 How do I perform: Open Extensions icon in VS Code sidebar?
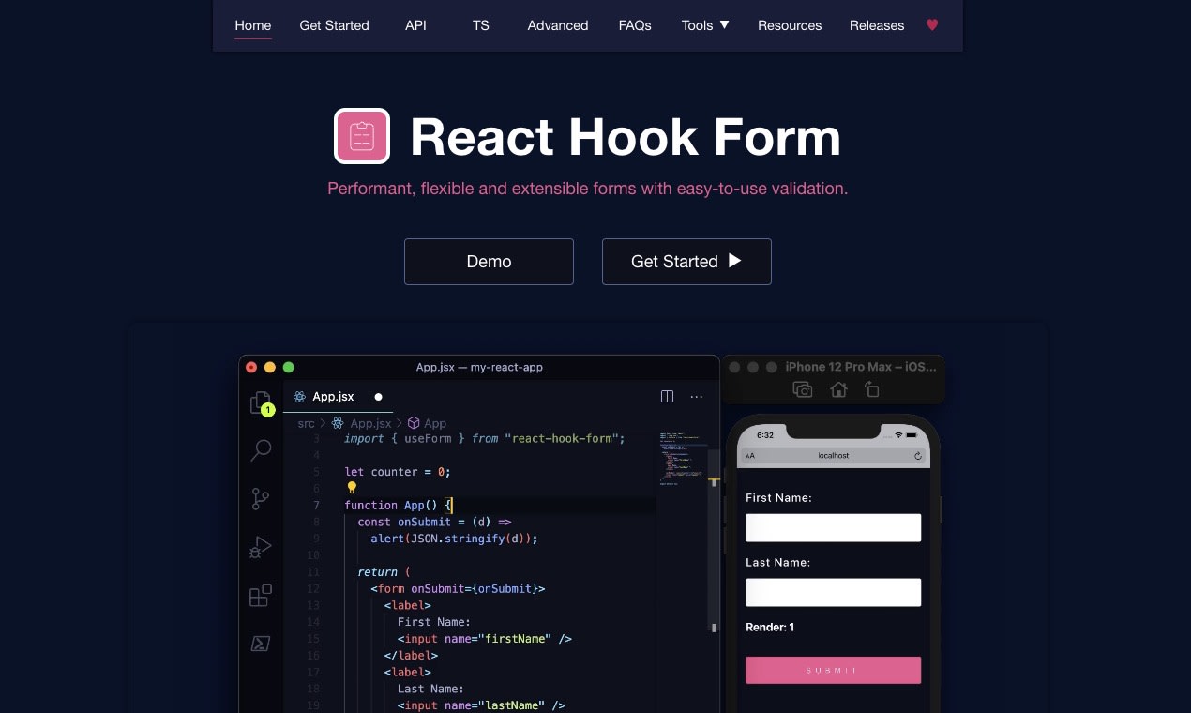[261, 596]
